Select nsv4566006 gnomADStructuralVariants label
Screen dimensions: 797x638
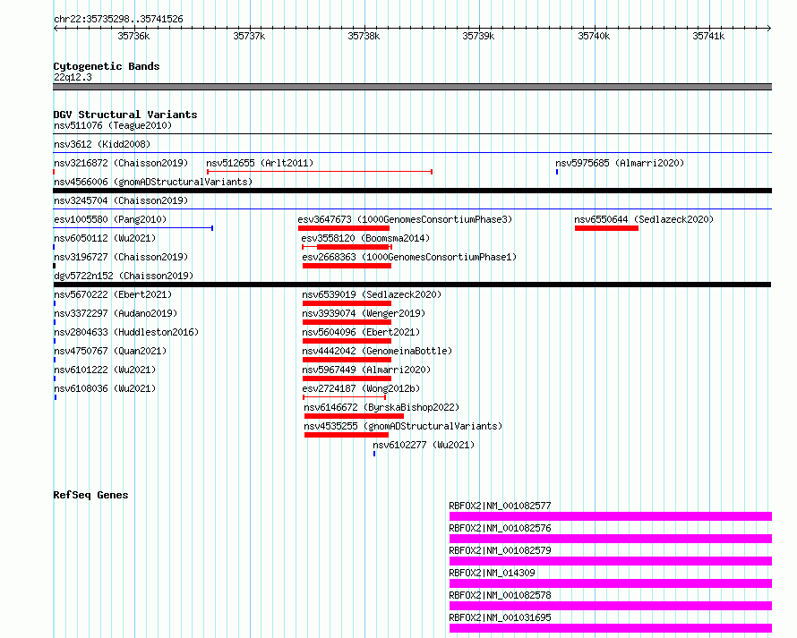click(x=153, y=182)
